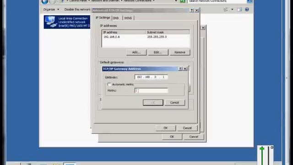Screen dimensions: 293x165
Task: Click the Local Area Connection adapter icon
Action: tap(51, 22)
